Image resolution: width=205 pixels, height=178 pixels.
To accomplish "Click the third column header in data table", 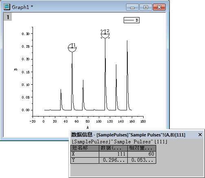I will tap(142, 148).
